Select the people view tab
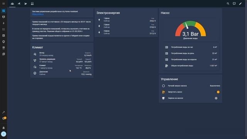The image size is (247, 139). pyautogui.click(x=12, y=3)
